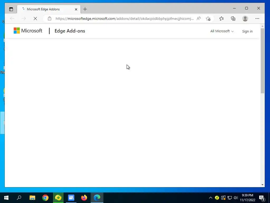Go to Edge Add-ons home
Screen dimensions: 270x203
point(70,31)
